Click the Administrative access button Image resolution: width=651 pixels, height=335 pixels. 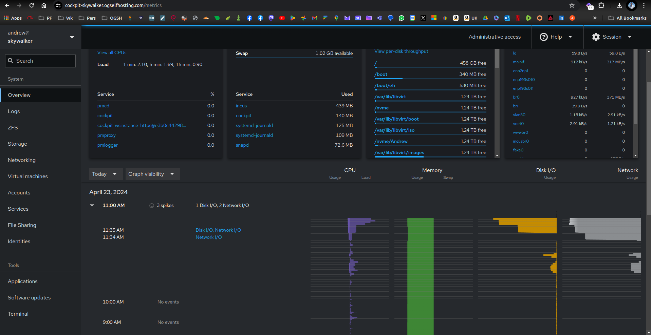(x=495, y=37)
